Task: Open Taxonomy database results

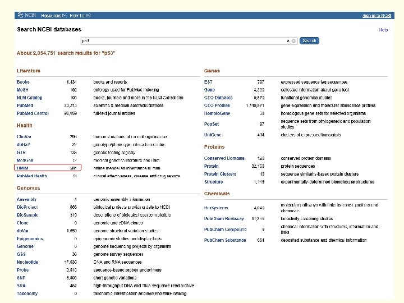Action: [x=27, y=293]
